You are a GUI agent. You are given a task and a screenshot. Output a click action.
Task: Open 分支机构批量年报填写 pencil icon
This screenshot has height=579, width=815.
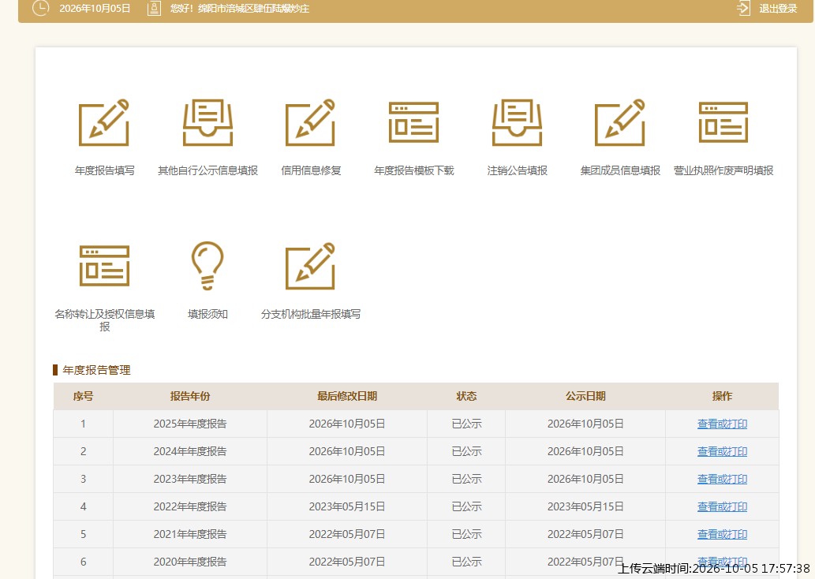tap(310, 266)
